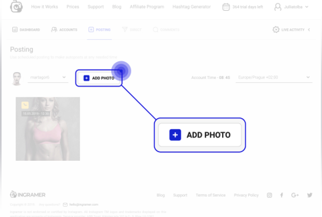Select the Posting tab
The image size is (322, 217).
pos(99,30)
